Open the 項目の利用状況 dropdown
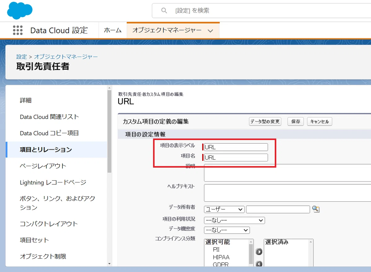371x272 pixels. click(234, 220)
